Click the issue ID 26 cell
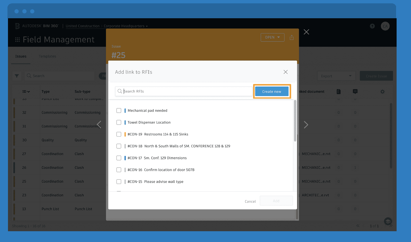Image resolution: width=411 pixels, height=242 pixels. tap(24, 167)
